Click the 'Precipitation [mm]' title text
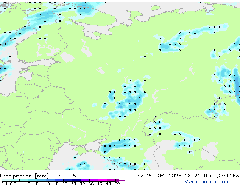240x185 pixels. pos(25,176)
